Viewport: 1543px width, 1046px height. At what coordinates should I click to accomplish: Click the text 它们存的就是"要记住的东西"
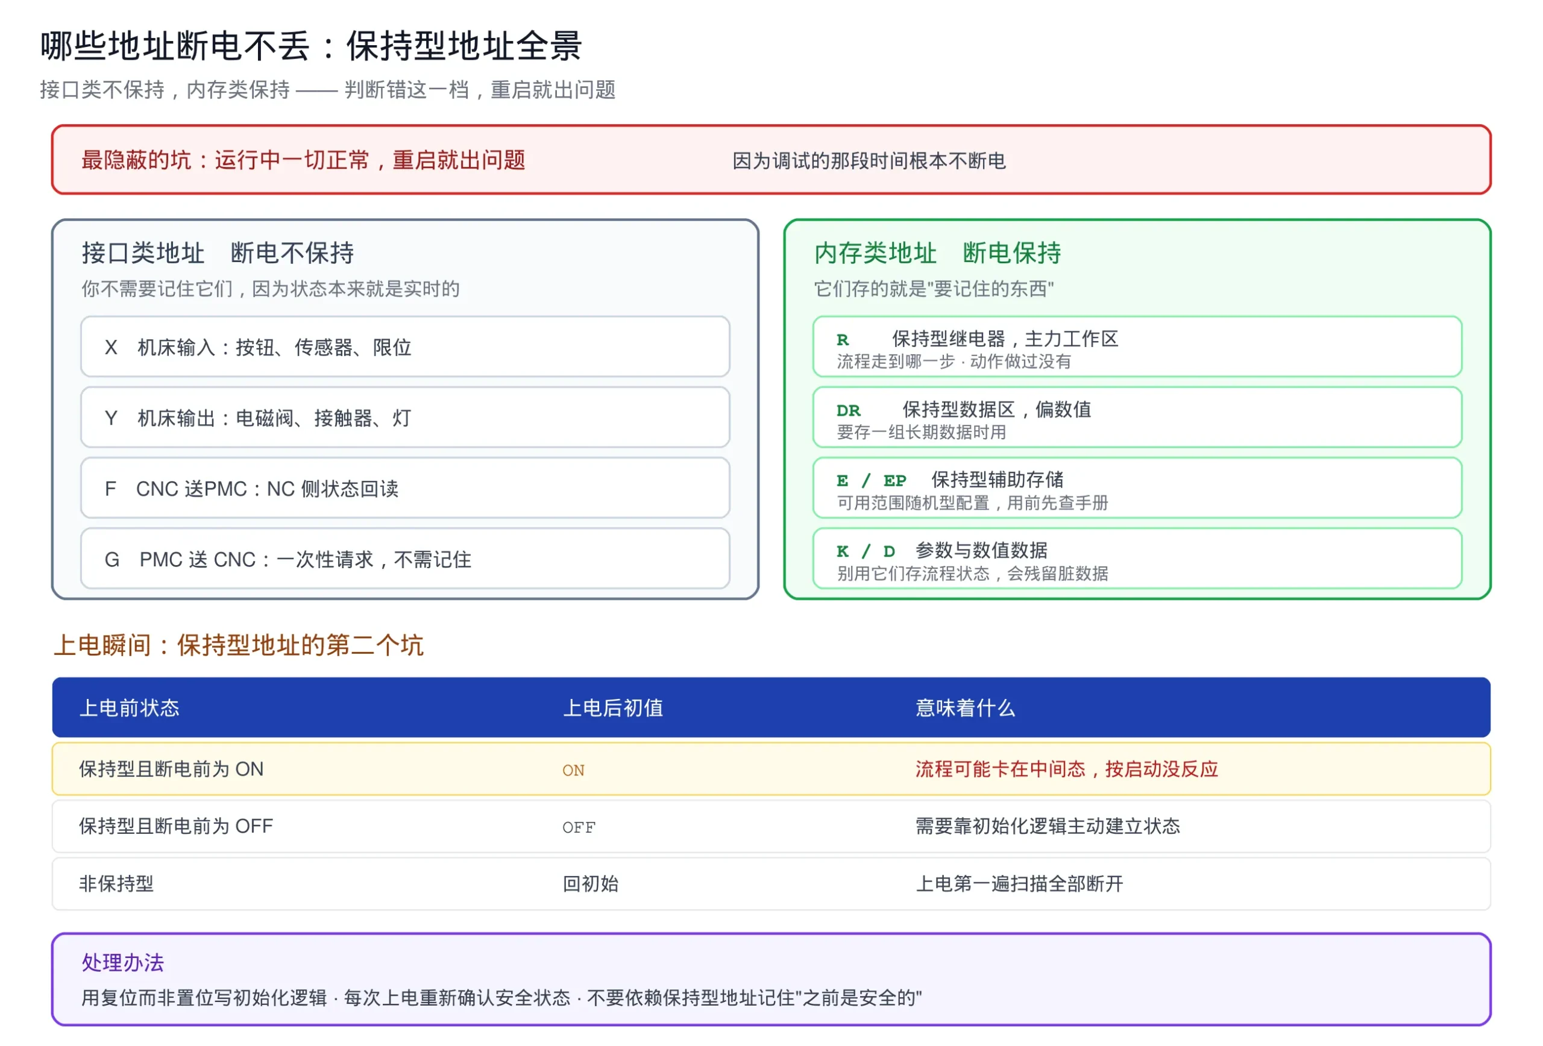[934, 289]
